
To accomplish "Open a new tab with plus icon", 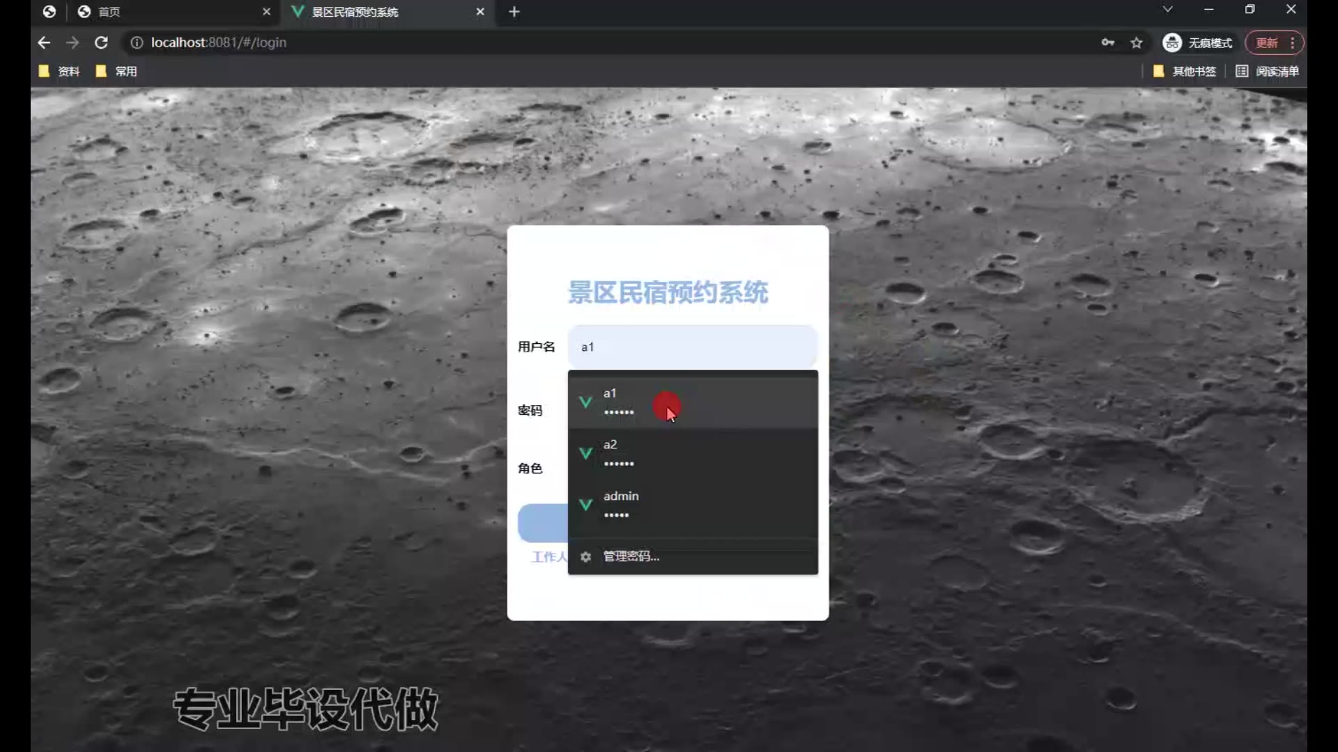I will (514, 12).
